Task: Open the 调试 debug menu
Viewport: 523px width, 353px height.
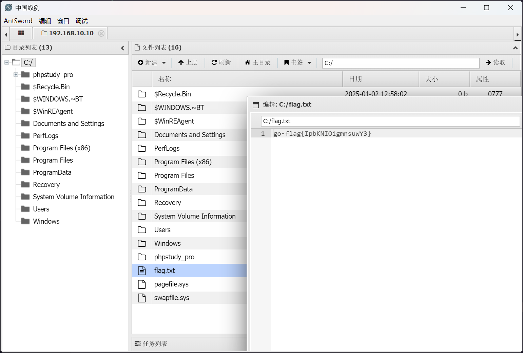Action: 81,21
